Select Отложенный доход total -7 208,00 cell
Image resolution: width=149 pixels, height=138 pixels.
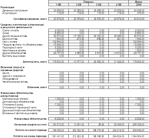click(139, 105)
